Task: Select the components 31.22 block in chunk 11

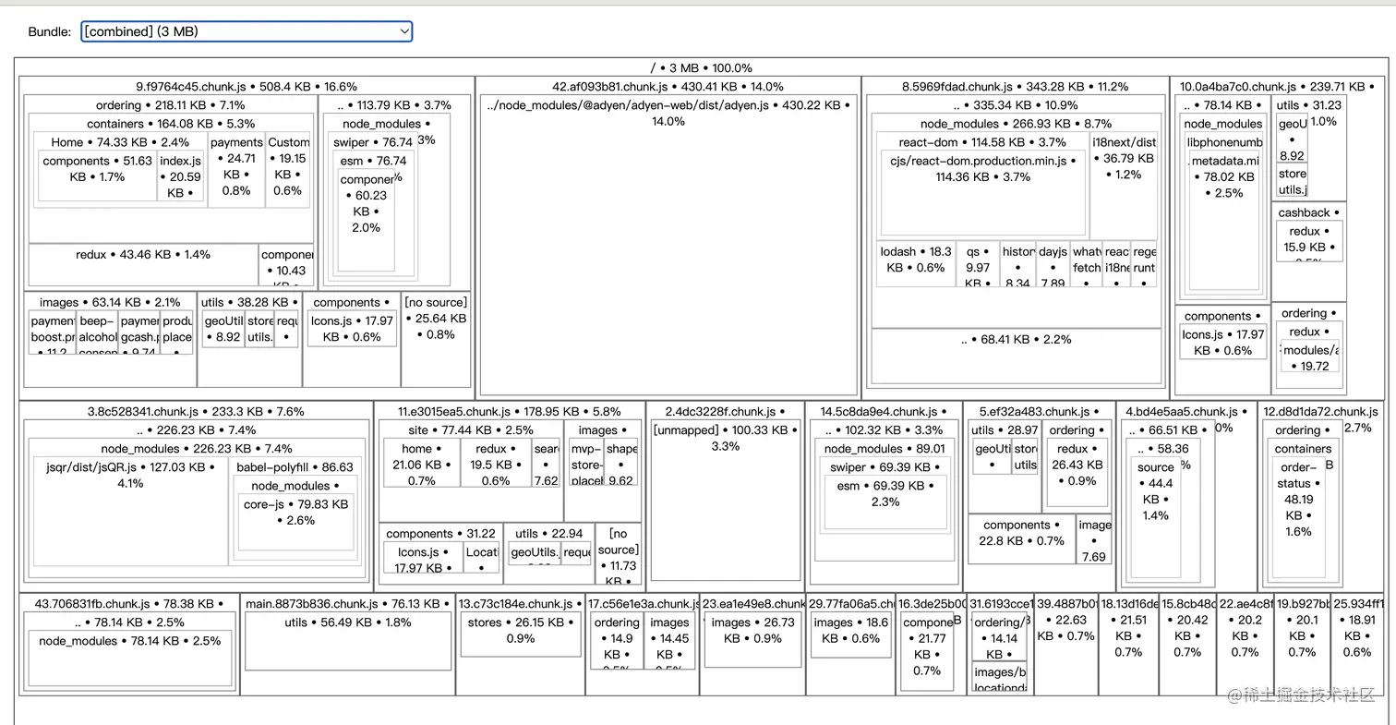Action: click(x=440, y=553)
